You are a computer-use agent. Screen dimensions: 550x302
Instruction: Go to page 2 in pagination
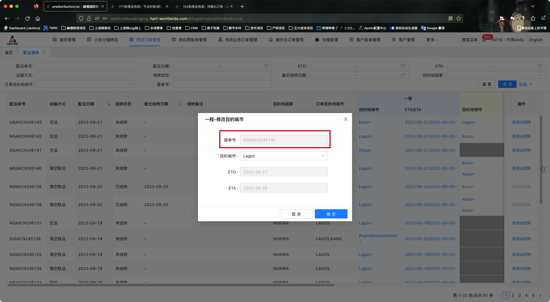(513, 295)
